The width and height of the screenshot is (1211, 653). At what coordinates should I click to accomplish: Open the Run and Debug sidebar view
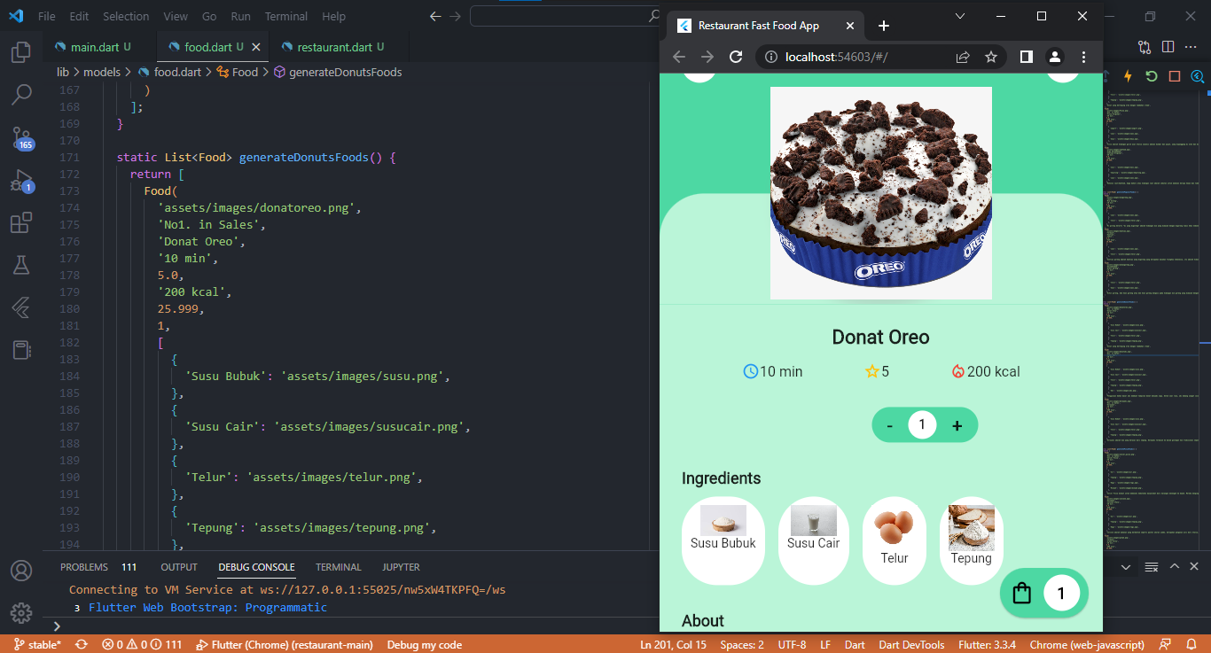point(21,180)
